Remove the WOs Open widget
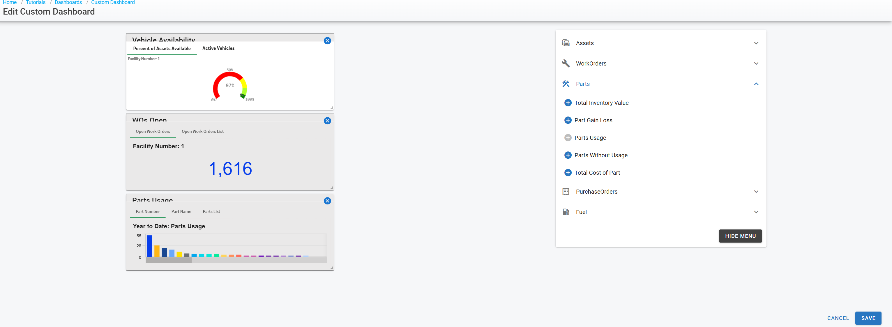 coord(327,121)
